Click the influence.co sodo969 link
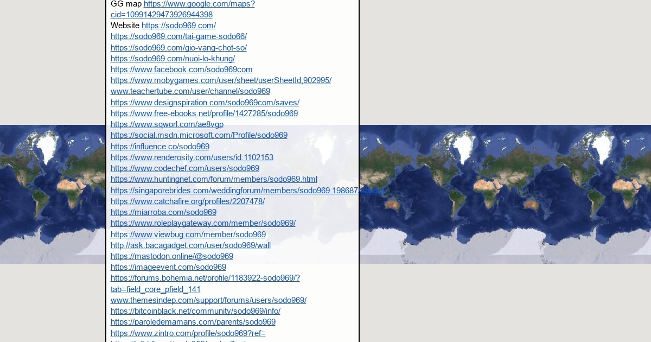This screenshot has width=651, height=342. (x=159, y=147)
